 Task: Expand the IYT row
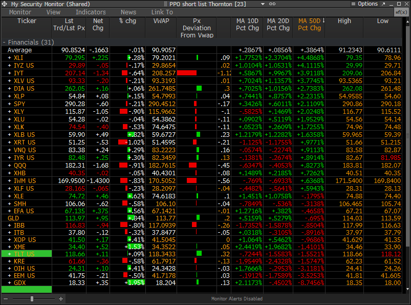(9, 73)
